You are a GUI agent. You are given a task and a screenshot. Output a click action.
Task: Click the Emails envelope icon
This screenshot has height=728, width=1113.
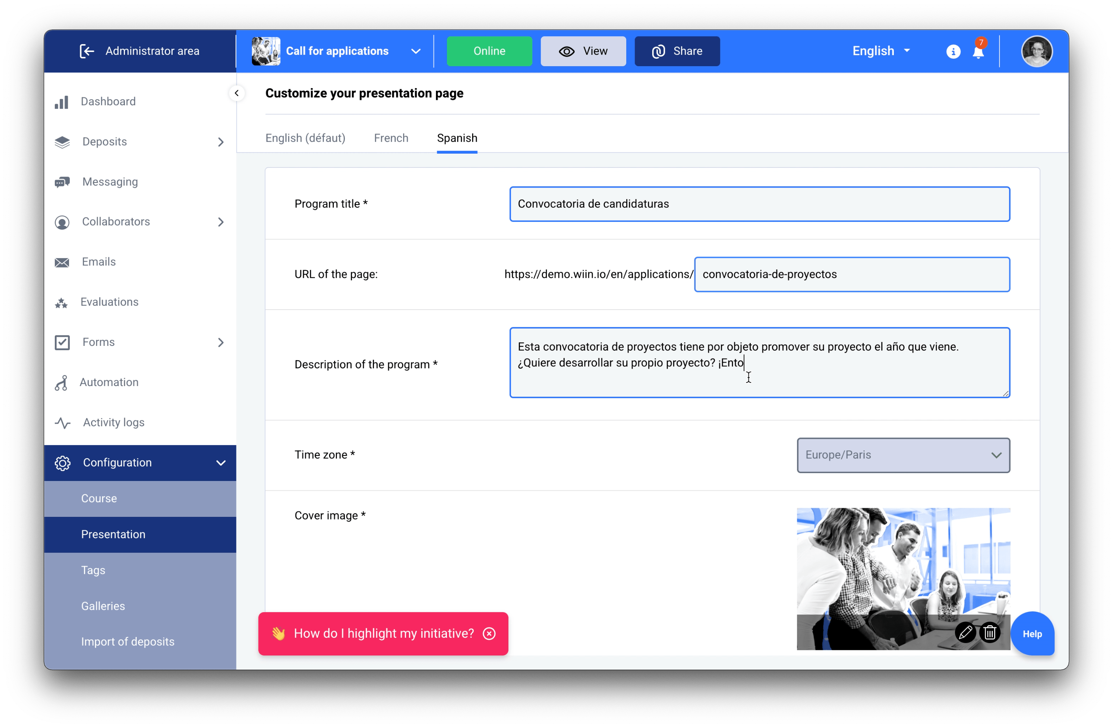click(x=62, y=262)
